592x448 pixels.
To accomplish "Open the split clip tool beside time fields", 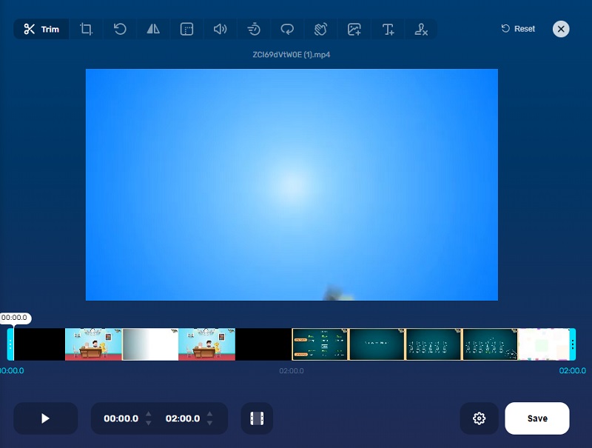I will (257, 418).
